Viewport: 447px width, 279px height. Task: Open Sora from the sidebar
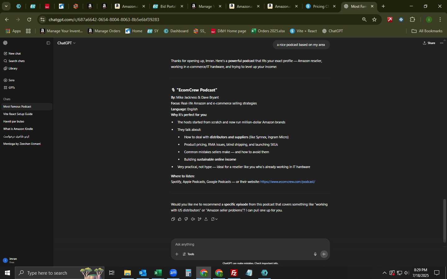(27, 80)
